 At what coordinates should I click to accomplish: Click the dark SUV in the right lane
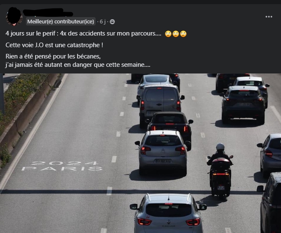pyautogui.click(x=243, y=105)
